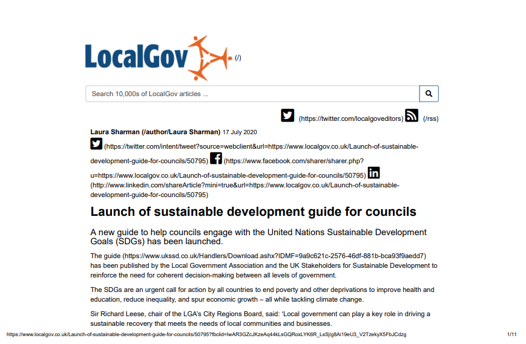
Task: Click the footer page URL text
Action: 206,334
